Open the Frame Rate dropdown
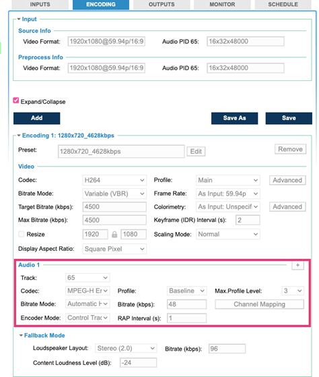This screenshot has height=377, width=319. click(x=228, y=194)
